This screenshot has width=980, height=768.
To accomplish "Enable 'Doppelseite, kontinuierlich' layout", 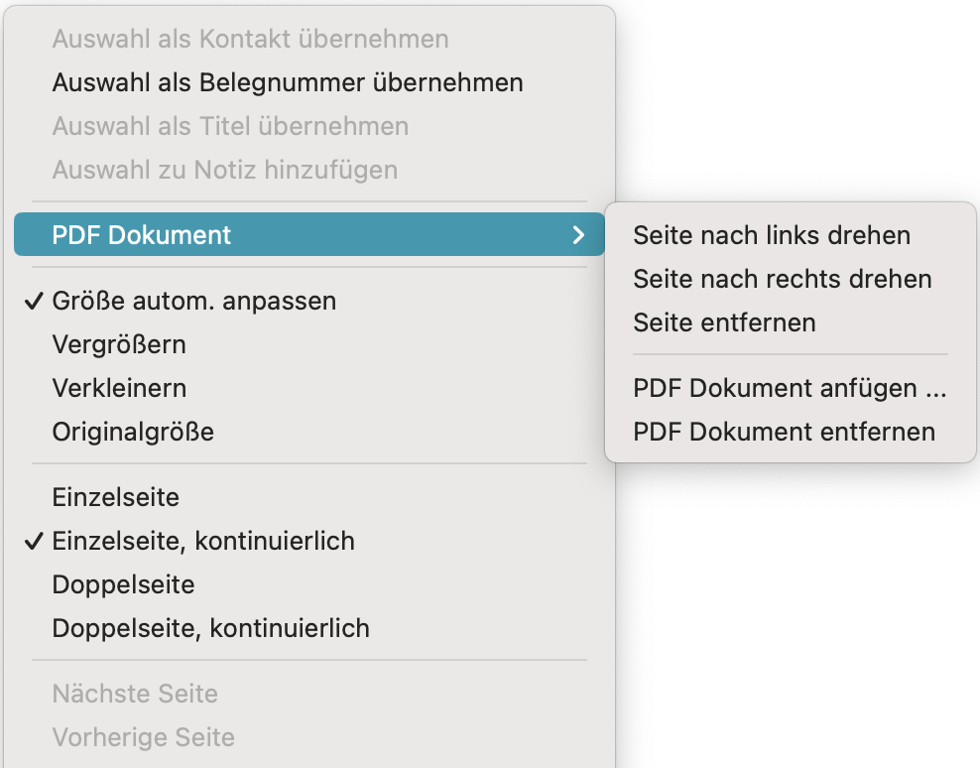I will point(210,628).
